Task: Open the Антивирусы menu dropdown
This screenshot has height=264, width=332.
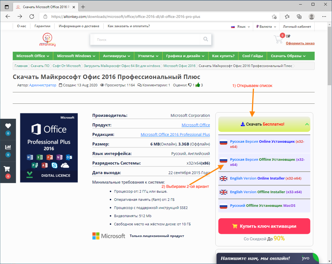Action: coord(116,56)
